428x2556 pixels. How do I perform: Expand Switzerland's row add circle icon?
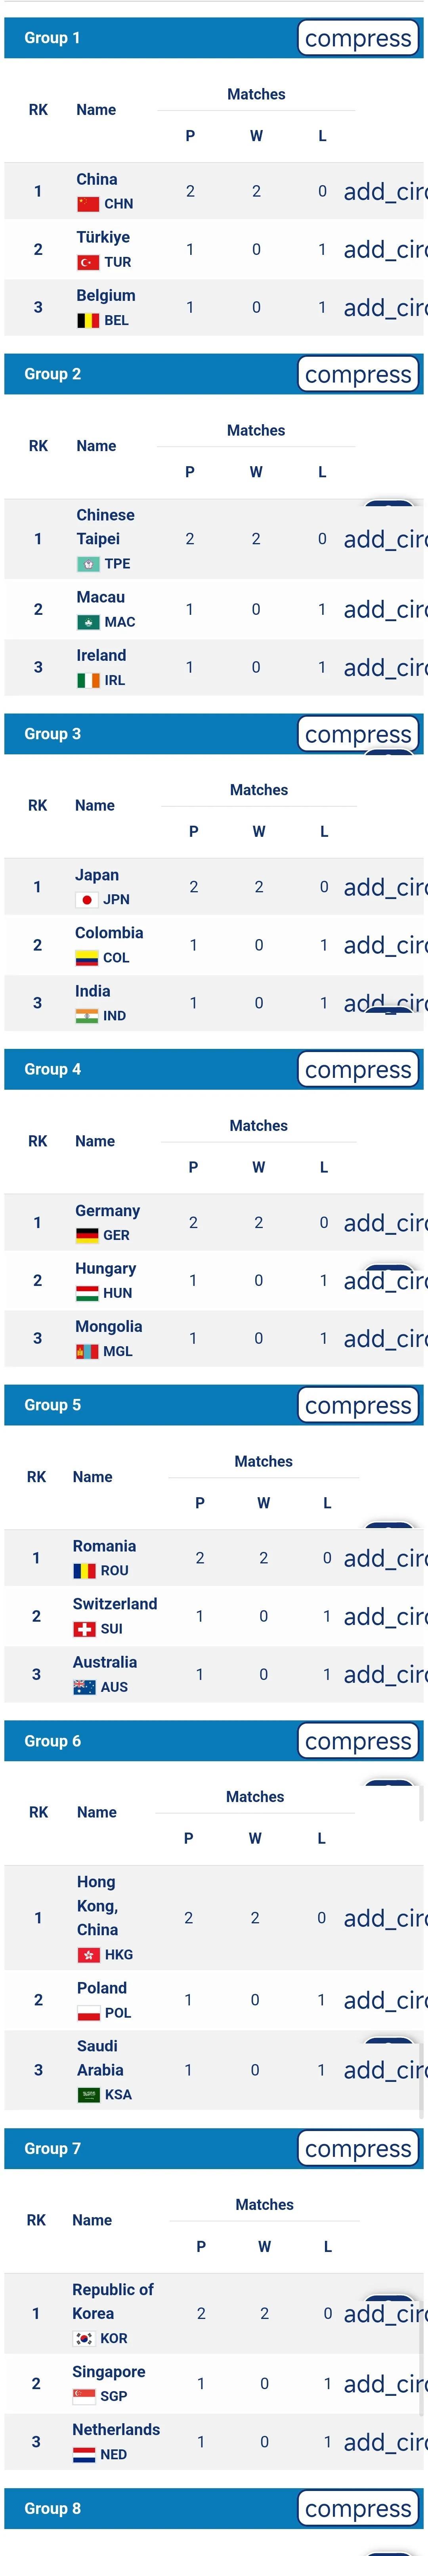(384, 1617)
